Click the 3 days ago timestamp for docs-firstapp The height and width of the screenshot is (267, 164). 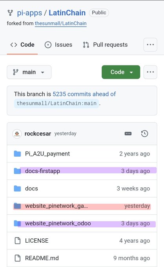136,171
